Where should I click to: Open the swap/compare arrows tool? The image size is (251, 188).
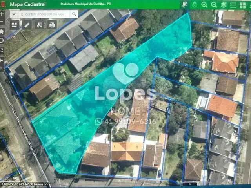15,25
